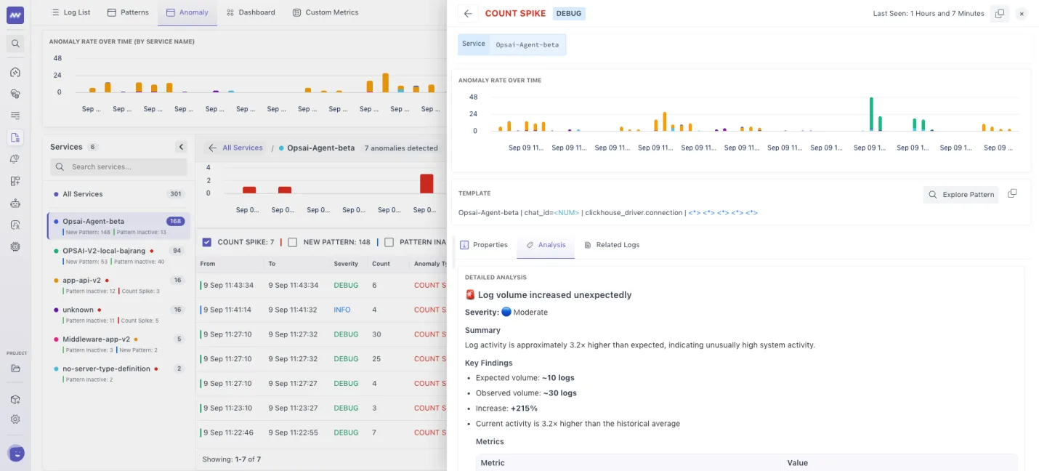Click the Count column header
The height and width of the screenshot is (471, 1039).
[381, 264]
